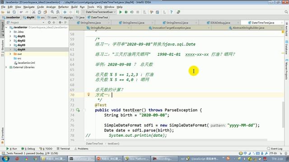
Task: Click the Save All toolbar icon
Action: pyautogui.click(x=8, y=12)
